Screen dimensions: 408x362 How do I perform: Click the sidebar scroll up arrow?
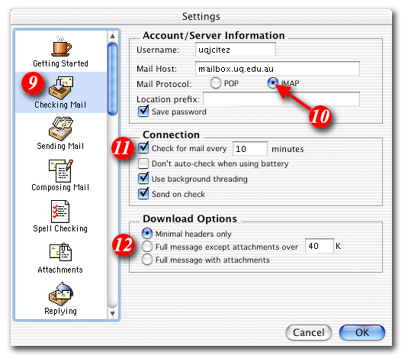coord(112,36)
